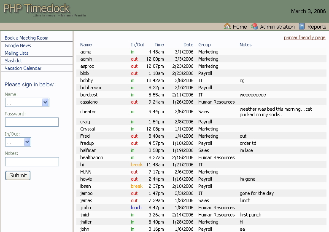
Task: Open the printer friendly page link
Action: (305, 37)
